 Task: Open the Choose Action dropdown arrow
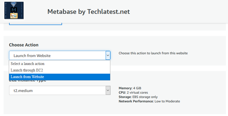tap(108, 55)
